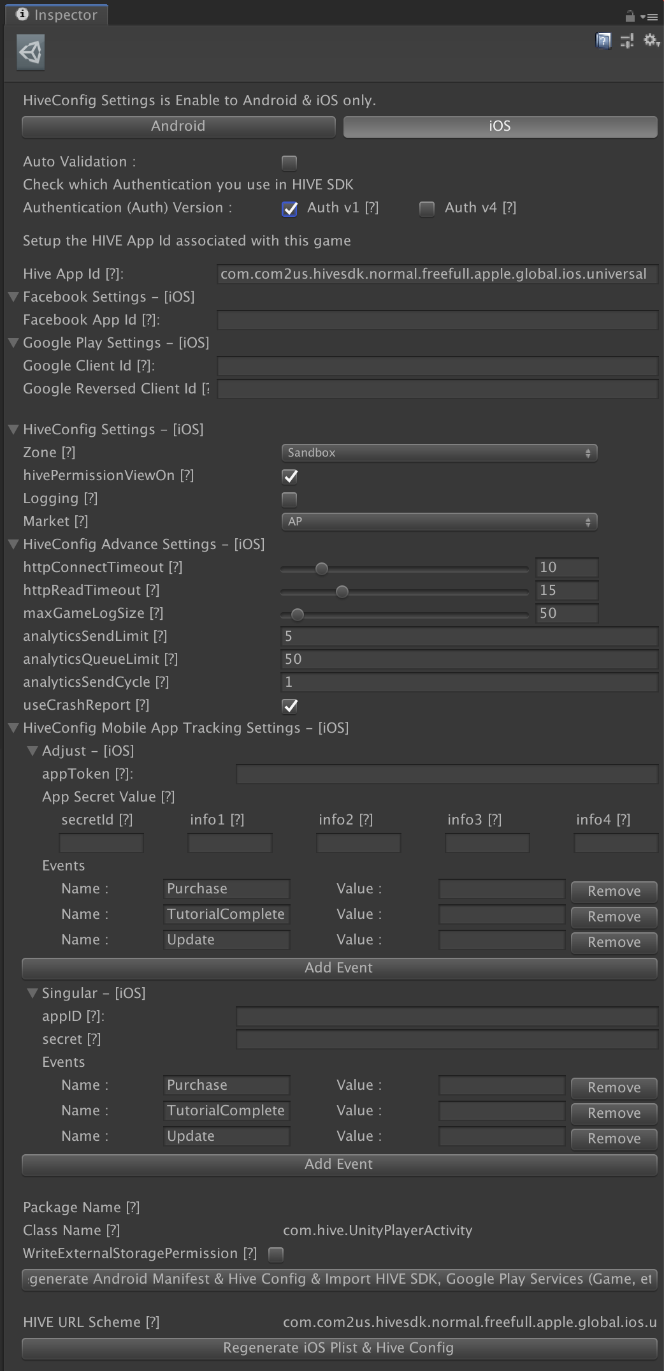
Task: Switch to the Android platform tab
Action: coord(178,126)
